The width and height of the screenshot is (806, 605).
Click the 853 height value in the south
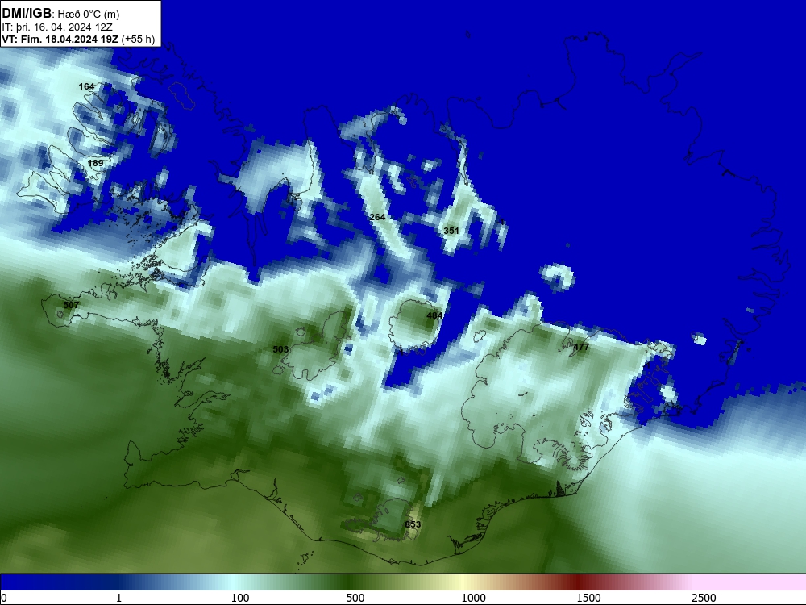(x=413, y=524)
